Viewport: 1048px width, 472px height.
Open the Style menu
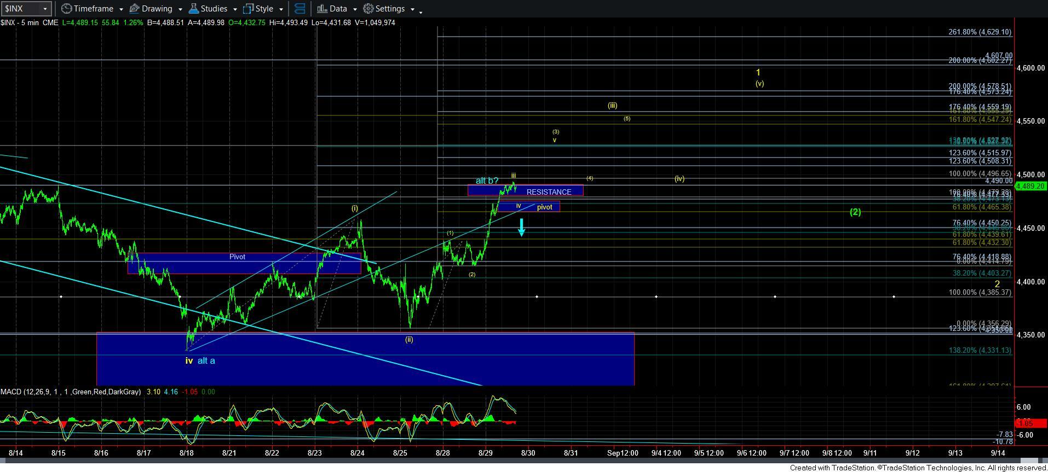[264, 9]
